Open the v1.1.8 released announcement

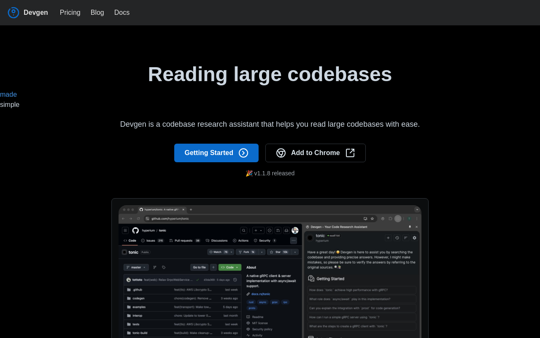click(x=270, y=173)
